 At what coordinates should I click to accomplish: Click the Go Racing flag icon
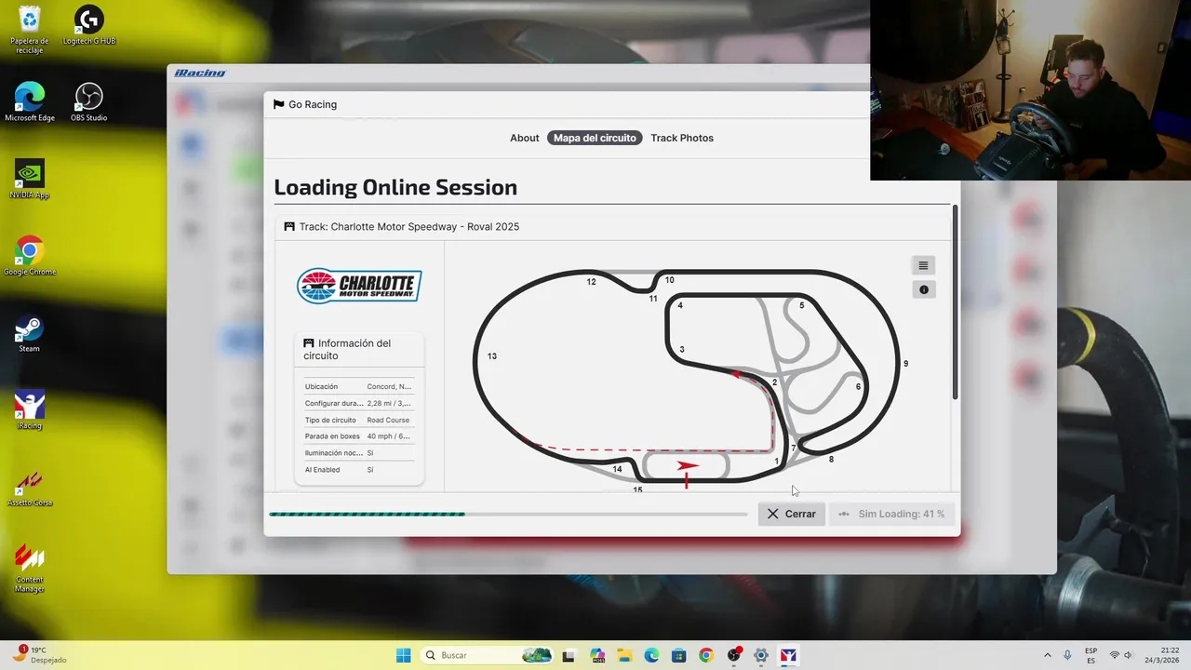click(278, 104)
